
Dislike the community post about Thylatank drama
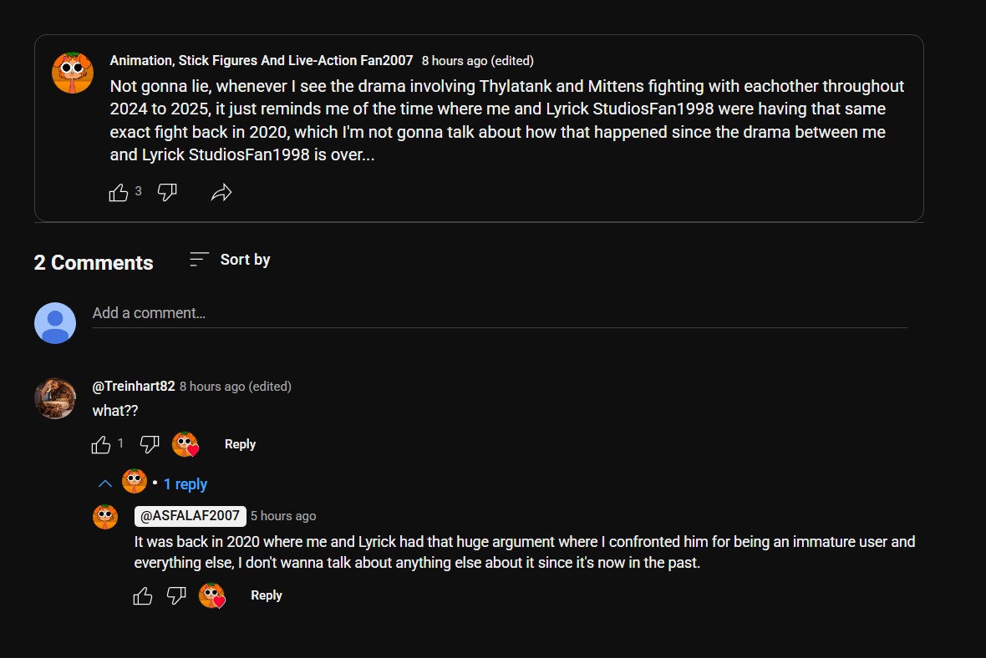point(167,193)
